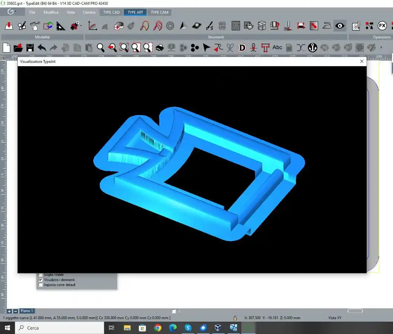393x334 pixels.
Task: Click the rotate transformation mode icon
Action: click(x=48, y=26)
